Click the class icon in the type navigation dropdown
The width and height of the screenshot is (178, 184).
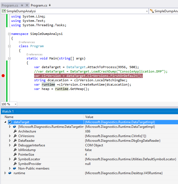152,11
